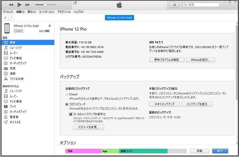239x157 pixels.
Task: Open the miniplayer window icon
Action: click(75, 3)
